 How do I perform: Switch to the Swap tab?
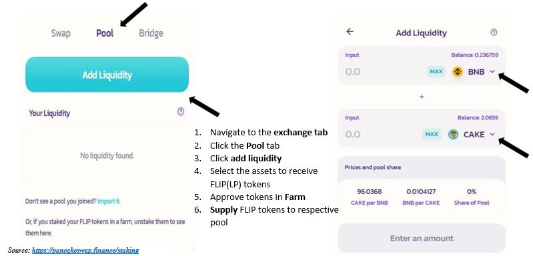[61, 33]
